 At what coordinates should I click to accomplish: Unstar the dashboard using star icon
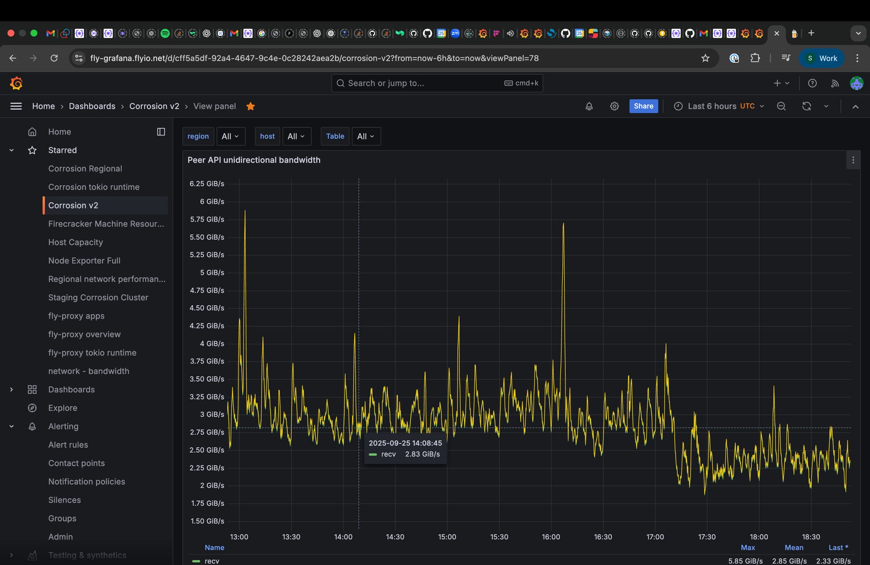251,106
